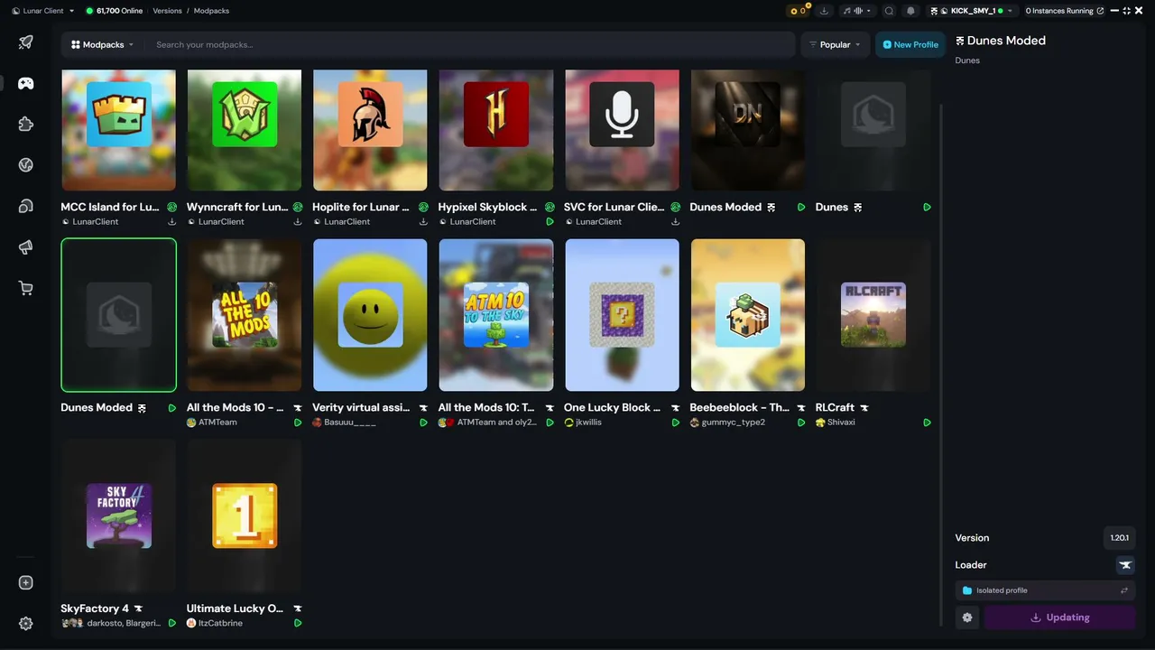
Task: Open the downloads icon in top bar
Action: pyautogui.click(x=824, y=11)
